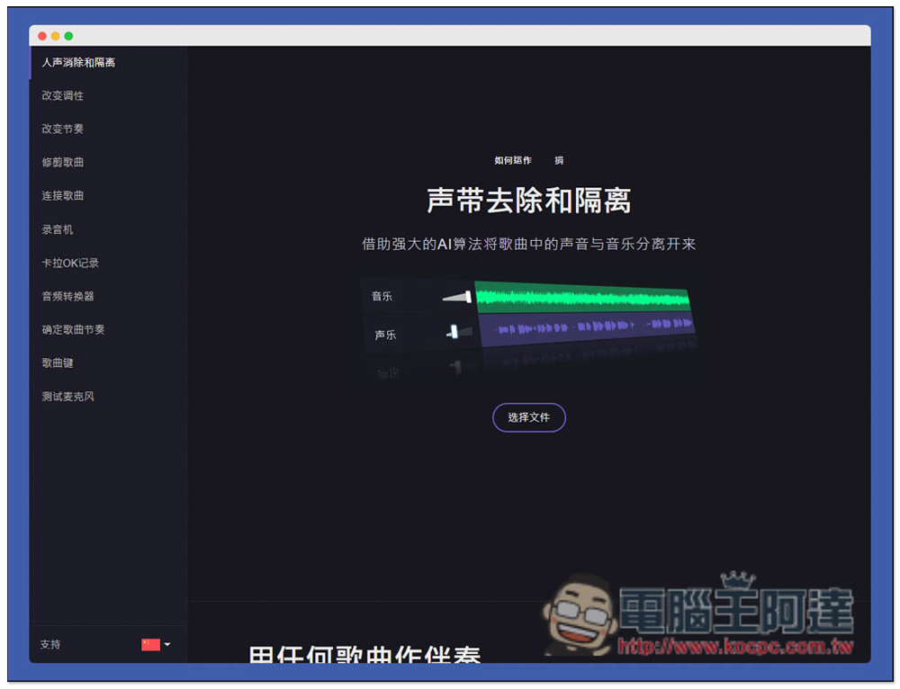
Task: Click the green music waveform preview
Action: pyautogui.click(x=582, y=298)
